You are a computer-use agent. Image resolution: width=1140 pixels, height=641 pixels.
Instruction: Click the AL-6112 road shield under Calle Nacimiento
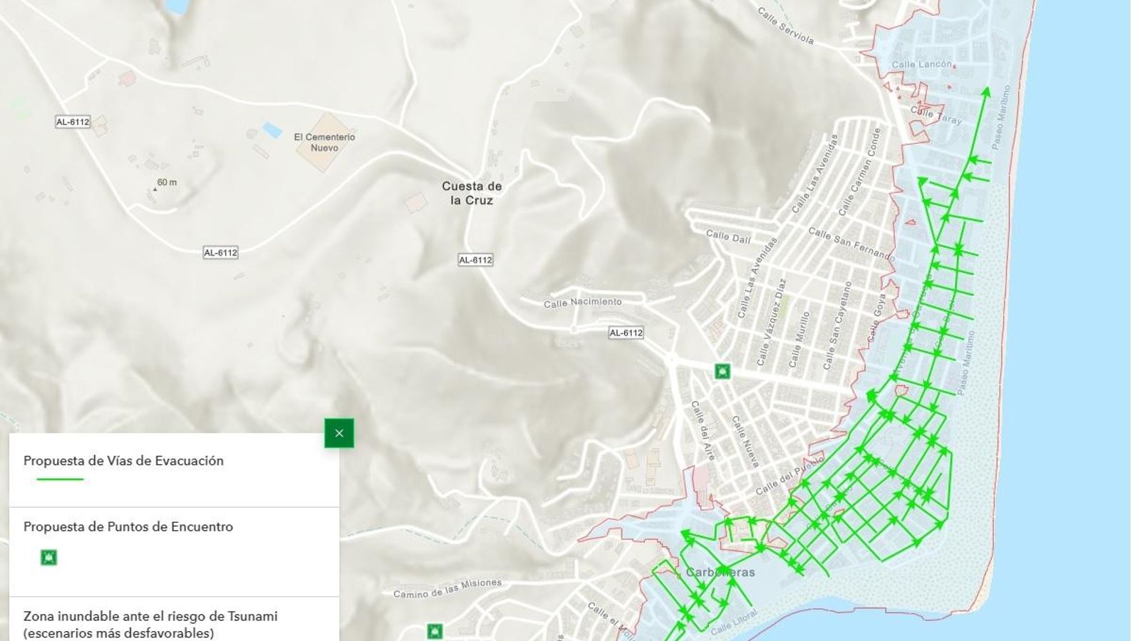[626, 333]
